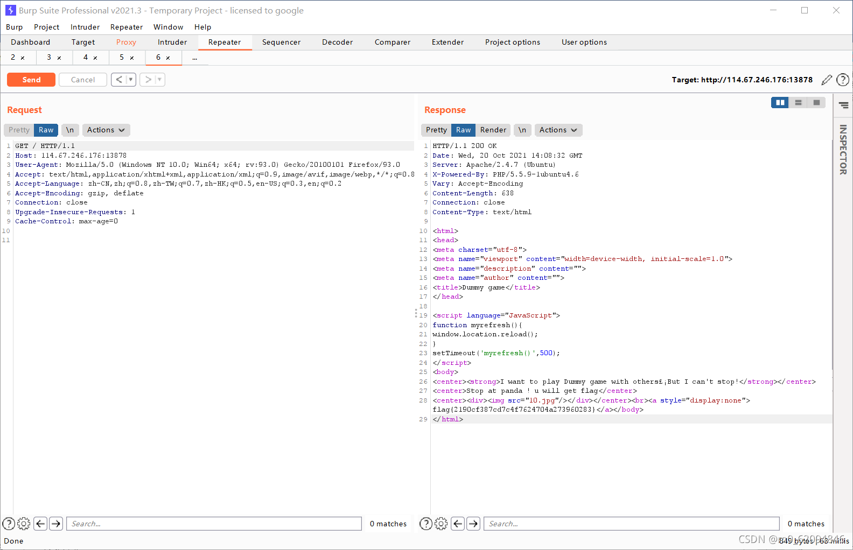853x550 pixels.
Task: Switch to Decoder tab
Action: tap(337, 42)
